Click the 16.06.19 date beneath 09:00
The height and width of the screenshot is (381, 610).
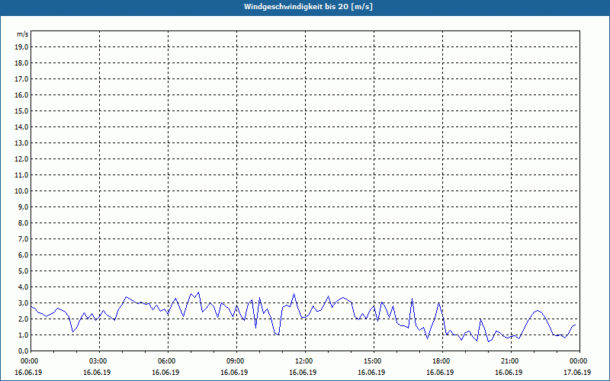(x=234, y=373)
